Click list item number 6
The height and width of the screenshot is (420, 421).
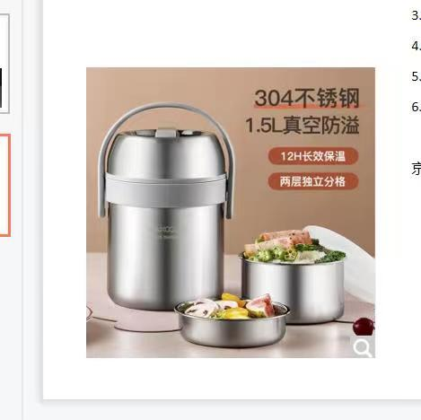click(416, 107)
